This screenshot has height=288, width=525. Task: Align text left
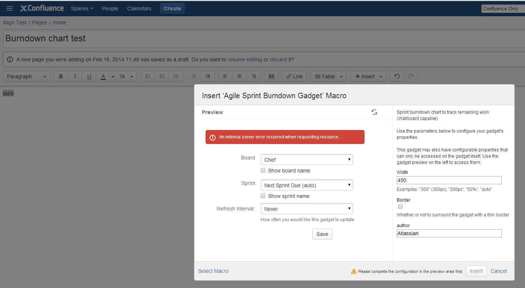[x=226, y=76]
